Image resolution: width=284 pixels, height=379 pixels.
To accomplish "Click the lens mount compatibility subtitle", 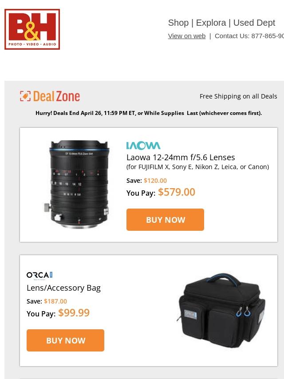I will (x=198, y=167).
